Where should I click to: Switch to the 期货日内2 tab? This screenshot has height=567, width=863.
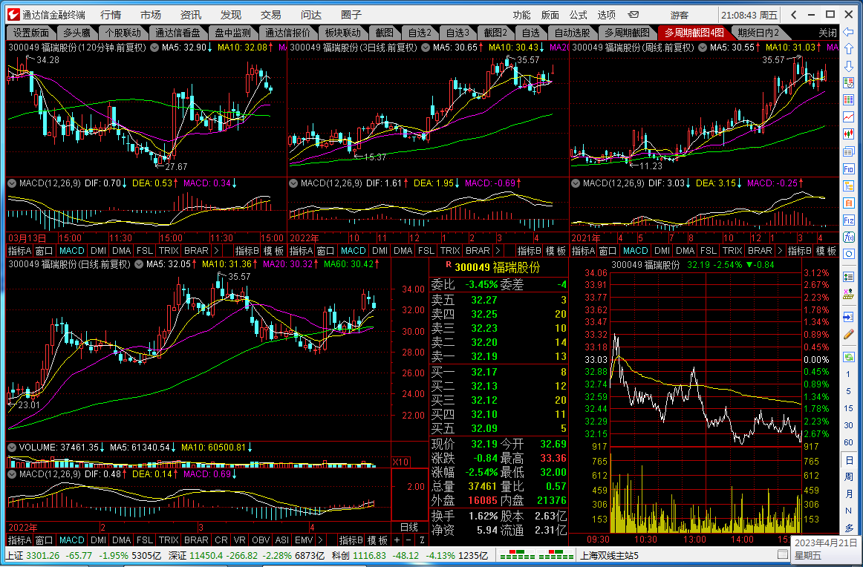758,33
